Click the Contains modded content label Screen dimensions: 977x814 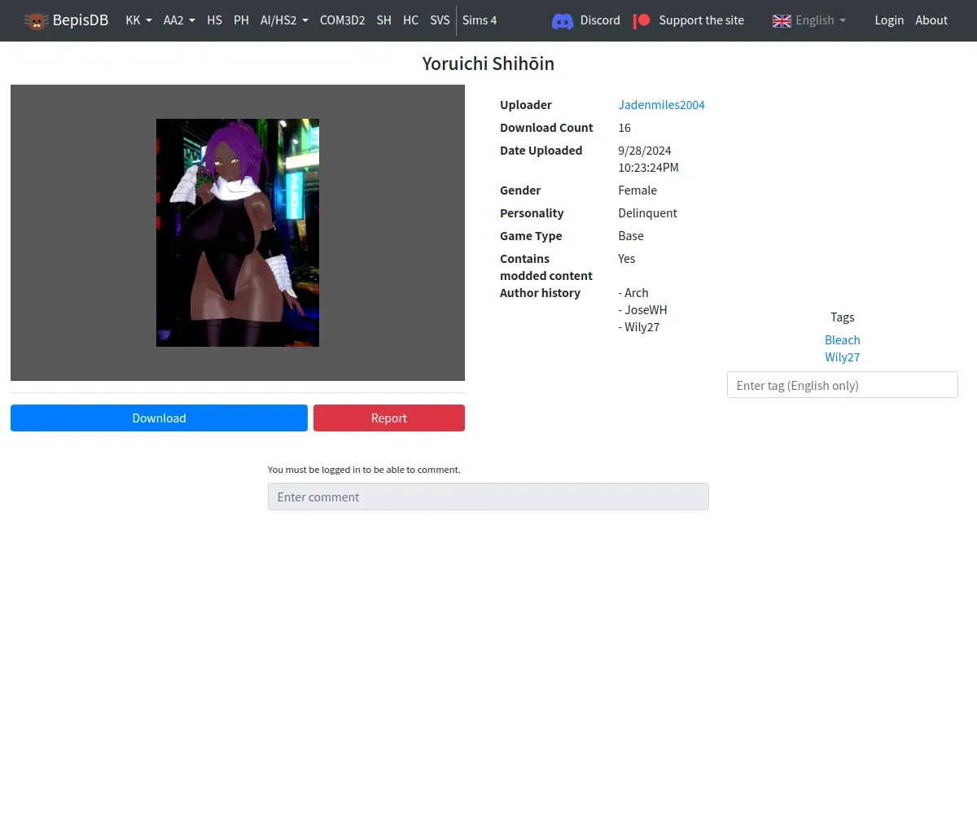pyautogui.click(x=546, y=267)
